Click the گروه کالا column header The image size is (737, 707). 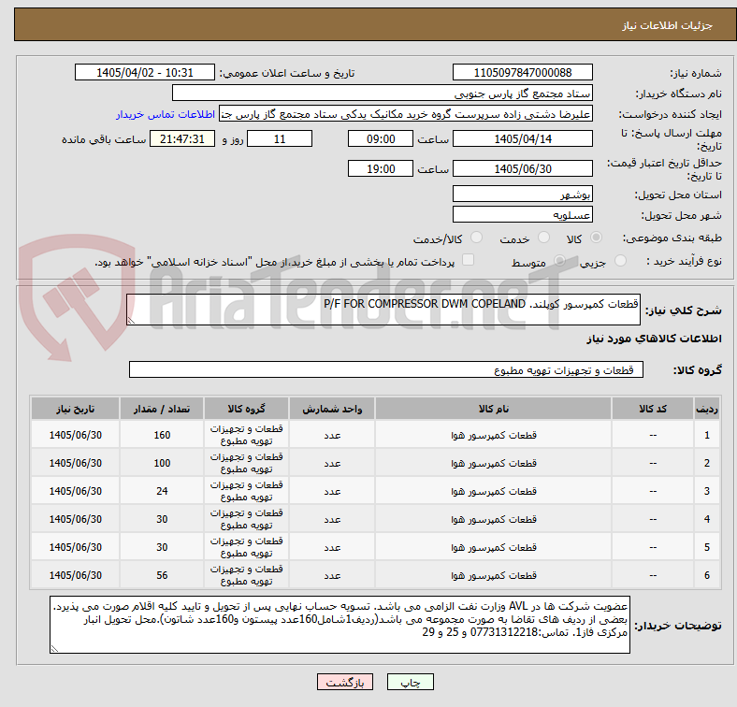246,409
